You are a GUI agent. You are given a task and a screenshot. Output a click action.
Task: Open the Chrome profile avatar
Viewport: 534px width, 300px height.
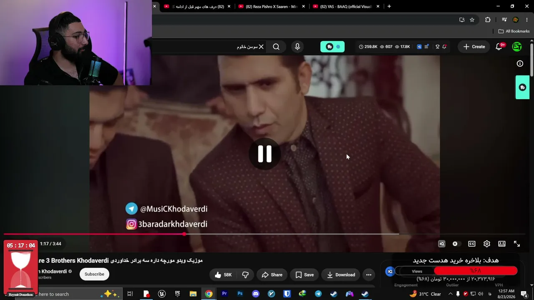tap(516, 20)
